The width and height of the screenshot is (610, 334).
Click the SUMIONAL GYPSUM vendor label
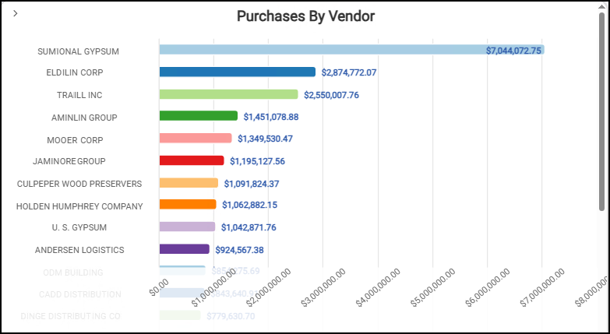click(x=78, y=51)
